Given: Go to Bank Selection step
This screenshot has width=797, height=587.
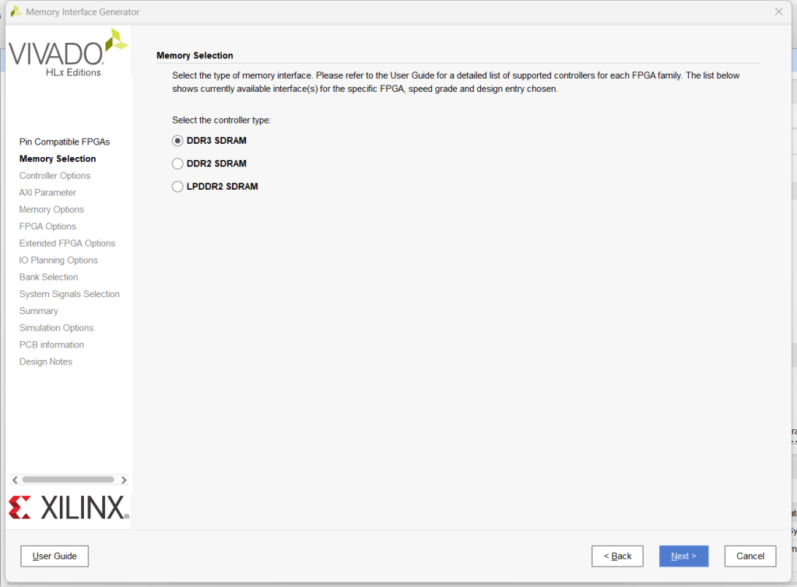Looking at the screenshot, I should click(49, 278).
